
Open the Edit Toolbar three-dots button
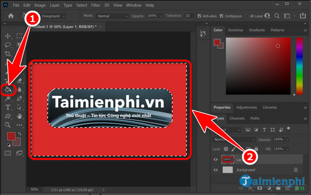(x=19, y=125)
